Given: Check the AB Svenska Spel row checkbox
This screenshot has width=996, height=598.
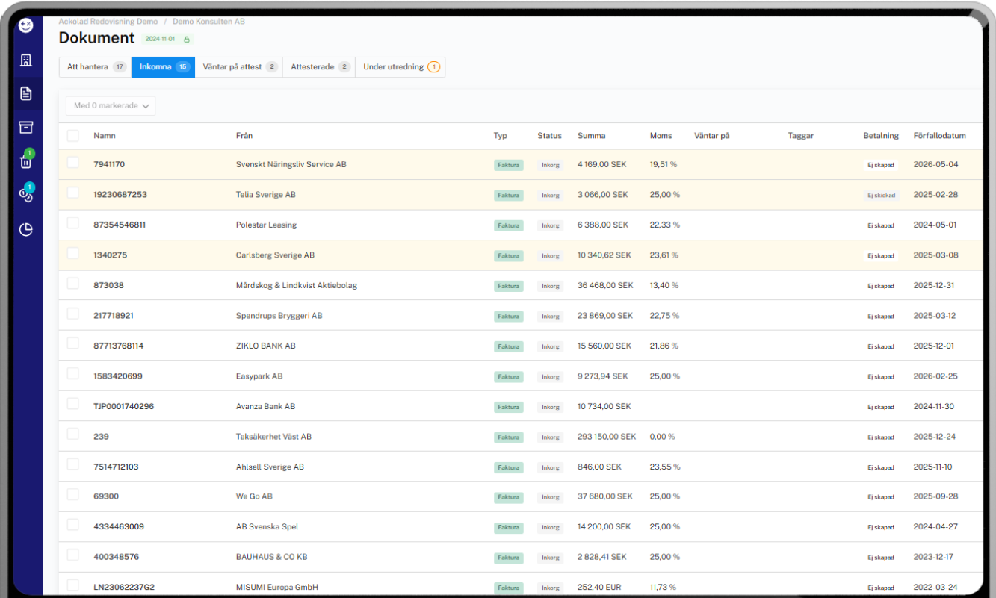Looking at the screenshot, I should click(72, 525).
